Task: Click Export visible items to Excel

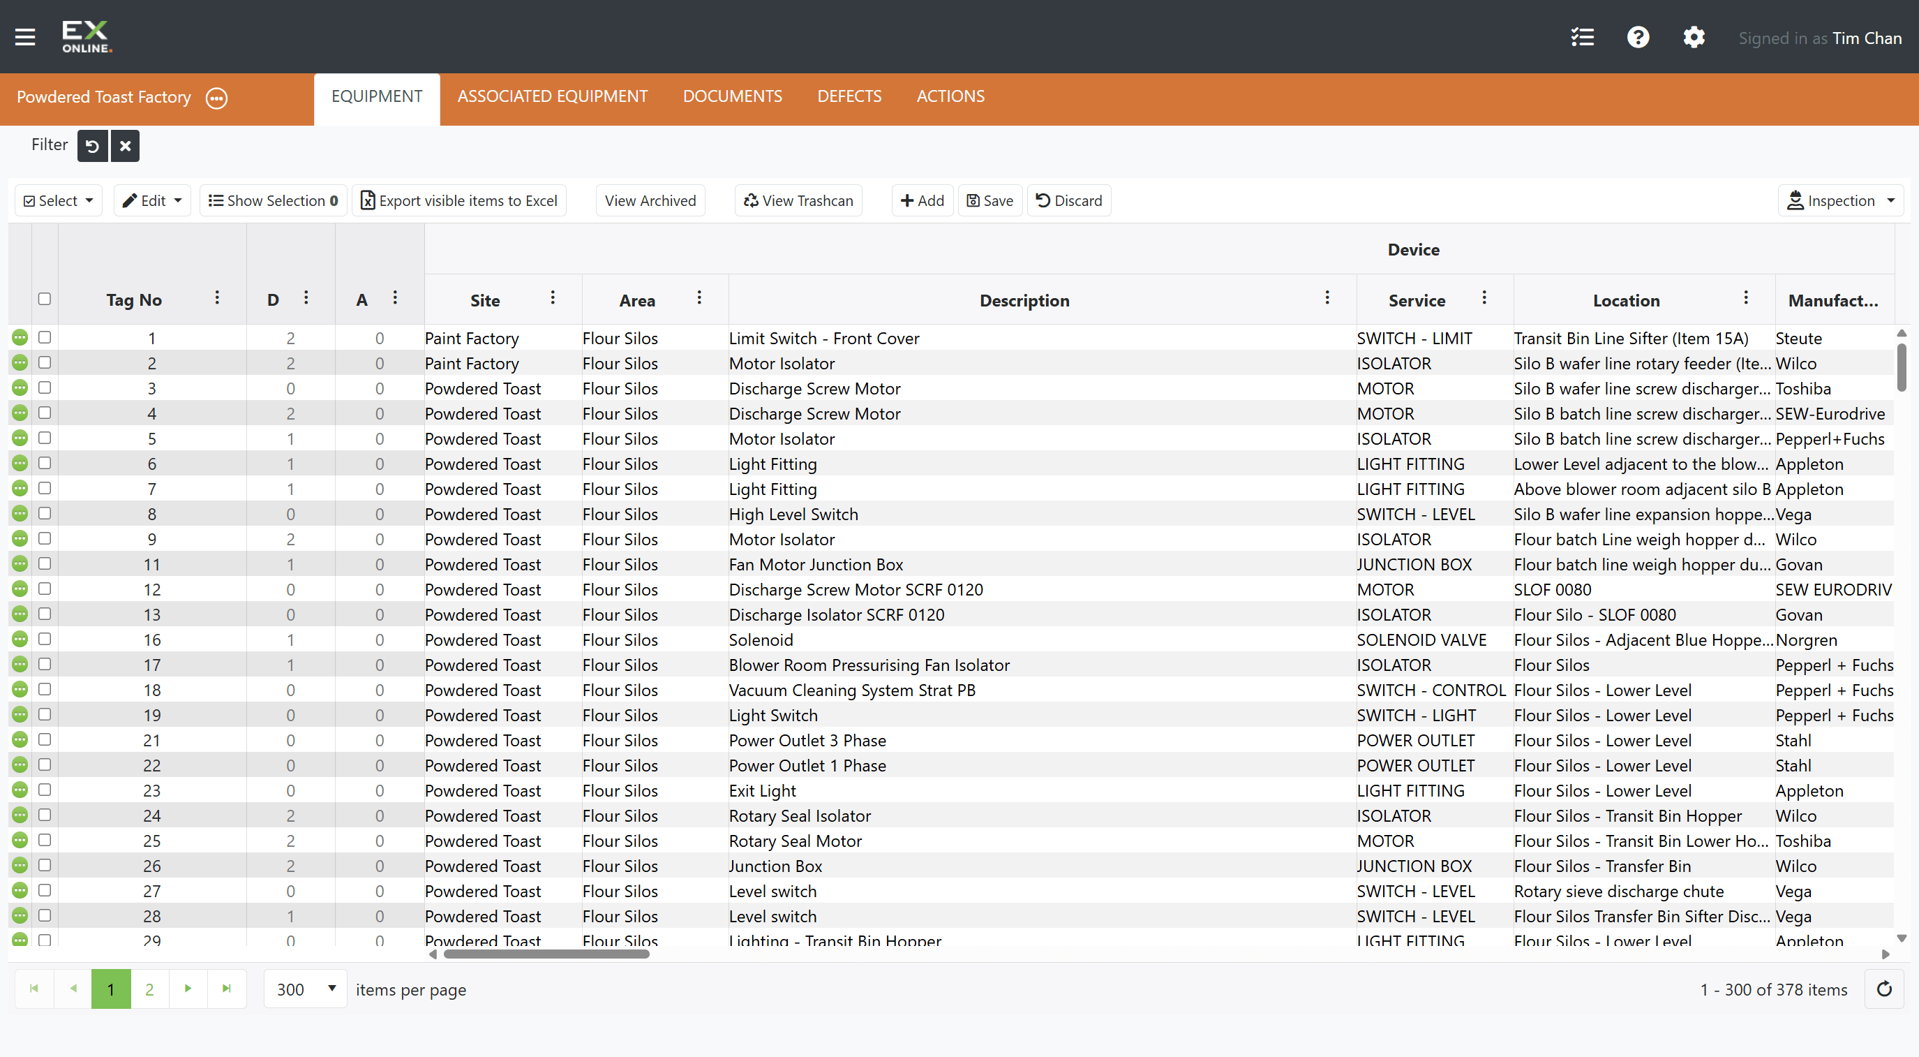Action: pos(459,200)
